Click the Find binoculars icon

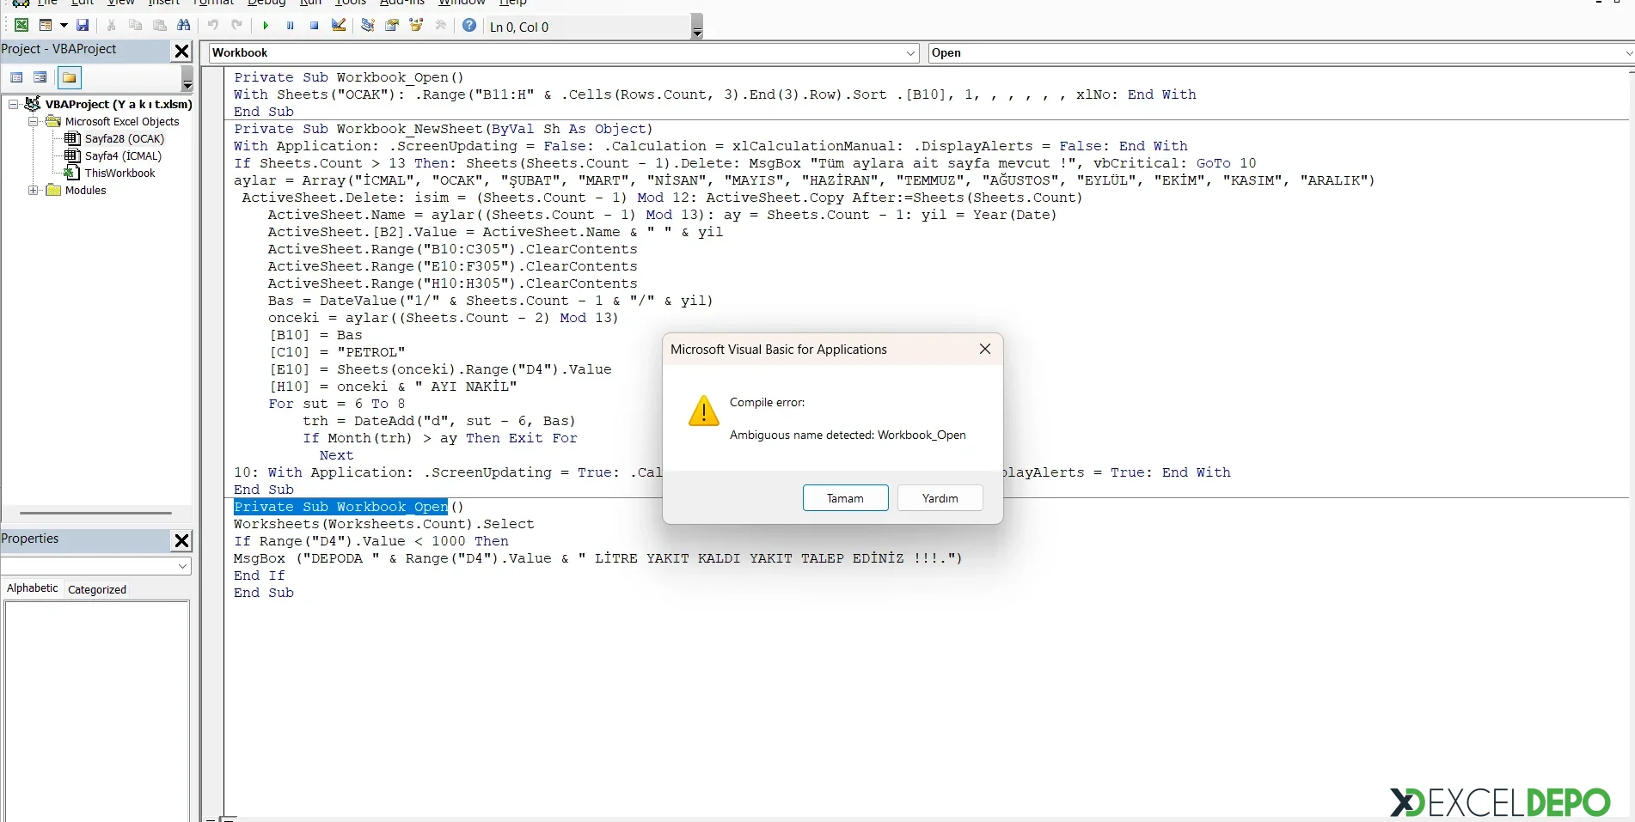(183, 26)
